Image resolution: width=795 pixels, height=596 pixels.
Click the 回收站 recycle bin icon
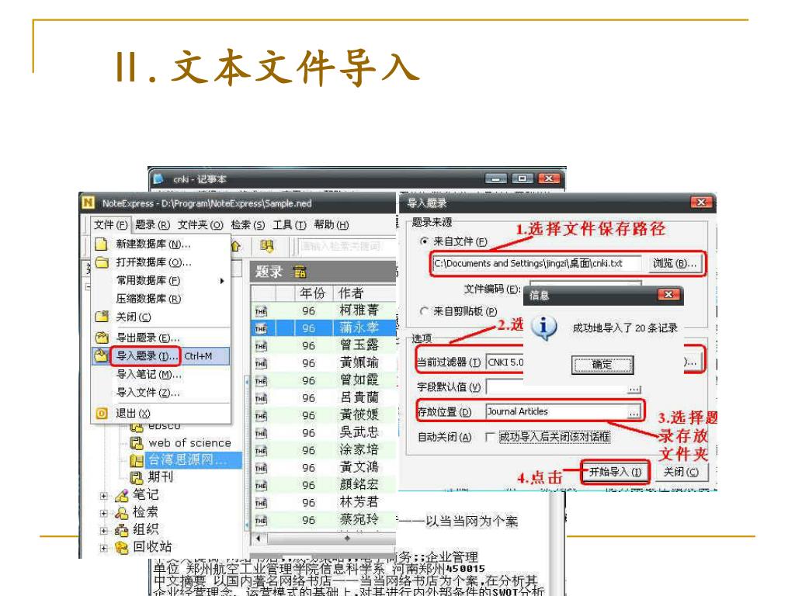point(122,547)
